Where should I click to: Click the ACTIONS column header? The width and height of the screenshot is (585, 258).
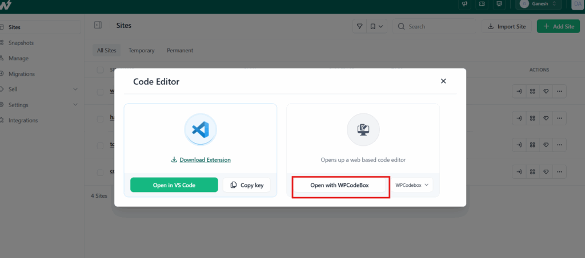pos(539,70)
